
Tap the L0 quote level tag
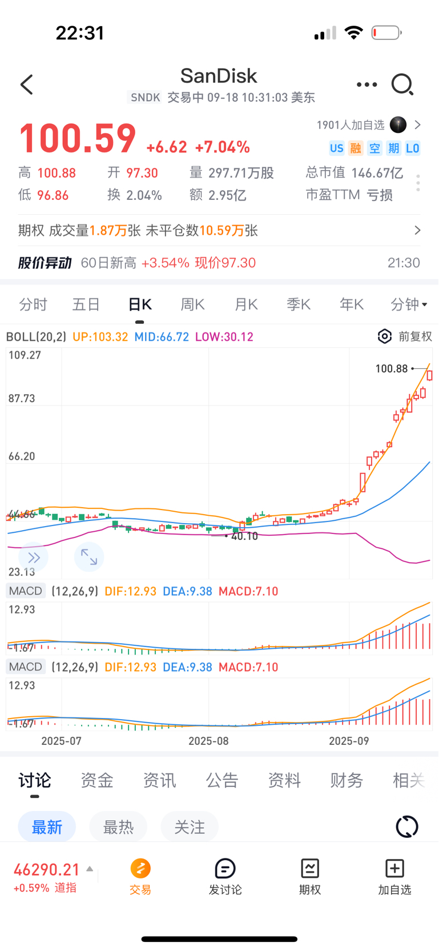[x=412, y=149]
